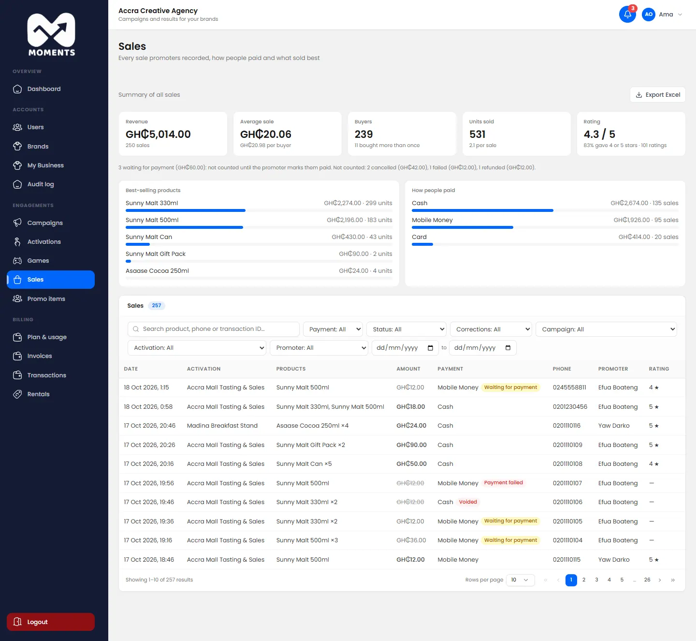Expand the Corrections: All dropdown
The height and width of the screenshot is (641, 696).
click(x=491, y=329)
